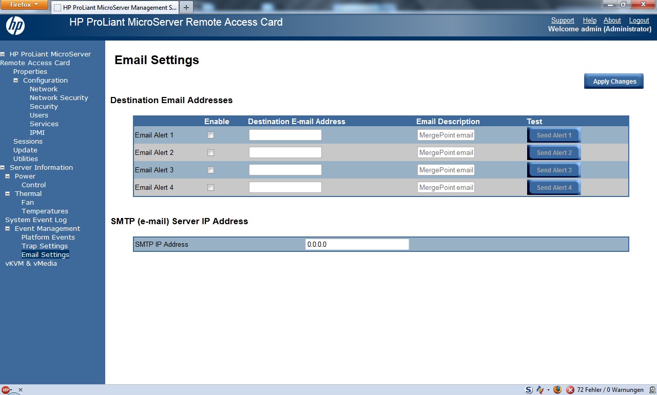Viewport: 657px width, 395px height.
Task: Open Platform Events in the sidebar
Action: [x=48, y=237]
